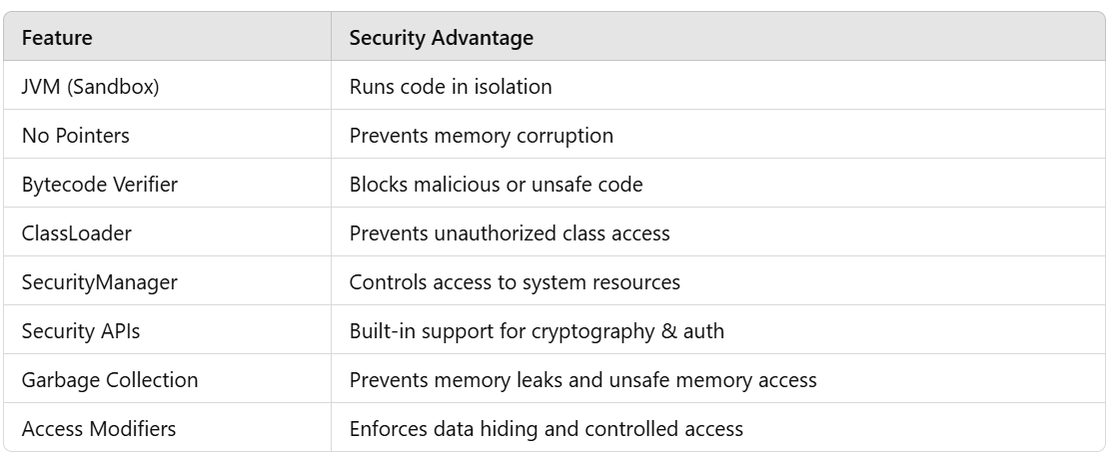Select 'Prevents memory corruption' cell

point(717,135)
